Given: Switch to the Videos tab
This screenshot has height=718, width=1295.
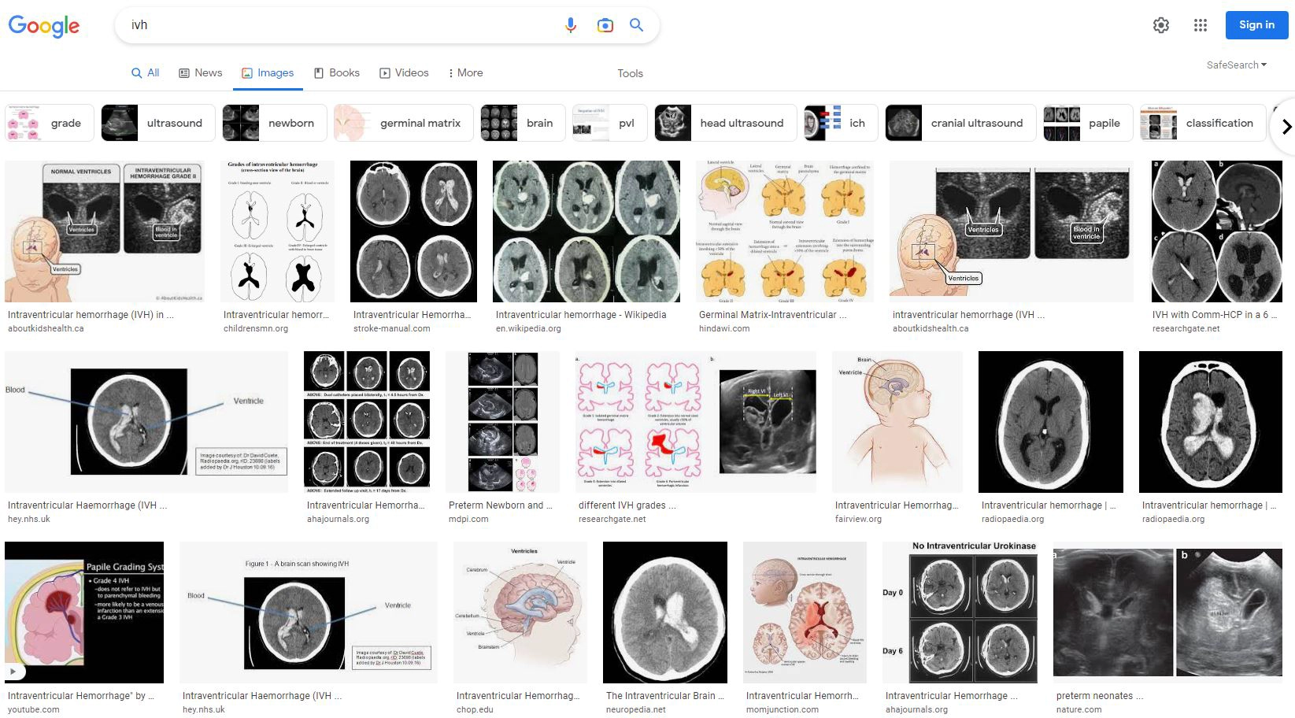Looking at the screenshot, I should [x=404, y=72].
